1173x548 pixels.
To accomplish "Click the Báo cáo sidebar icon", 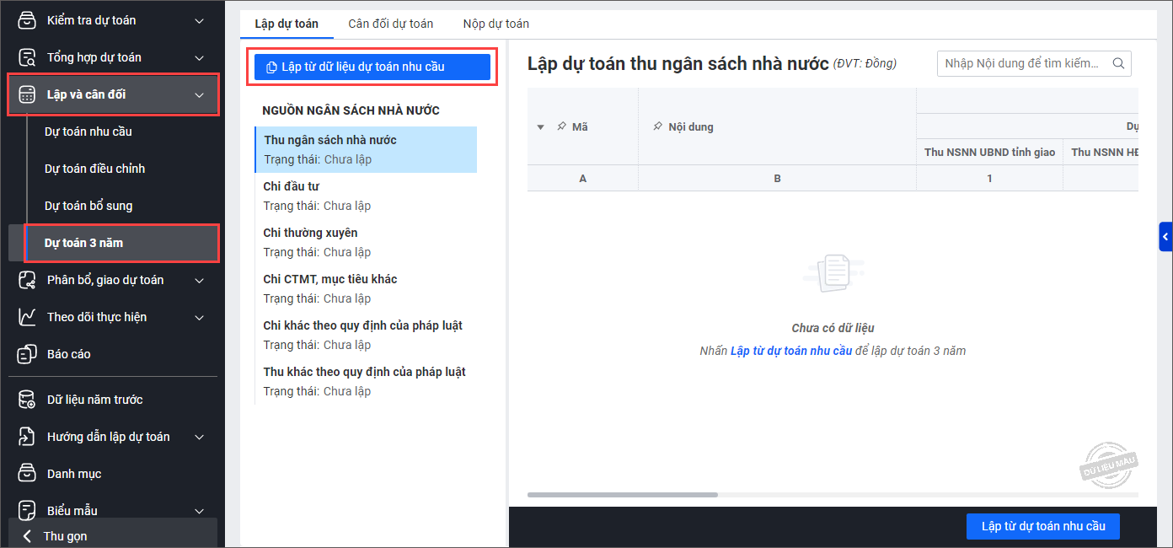I will point(28,354).
